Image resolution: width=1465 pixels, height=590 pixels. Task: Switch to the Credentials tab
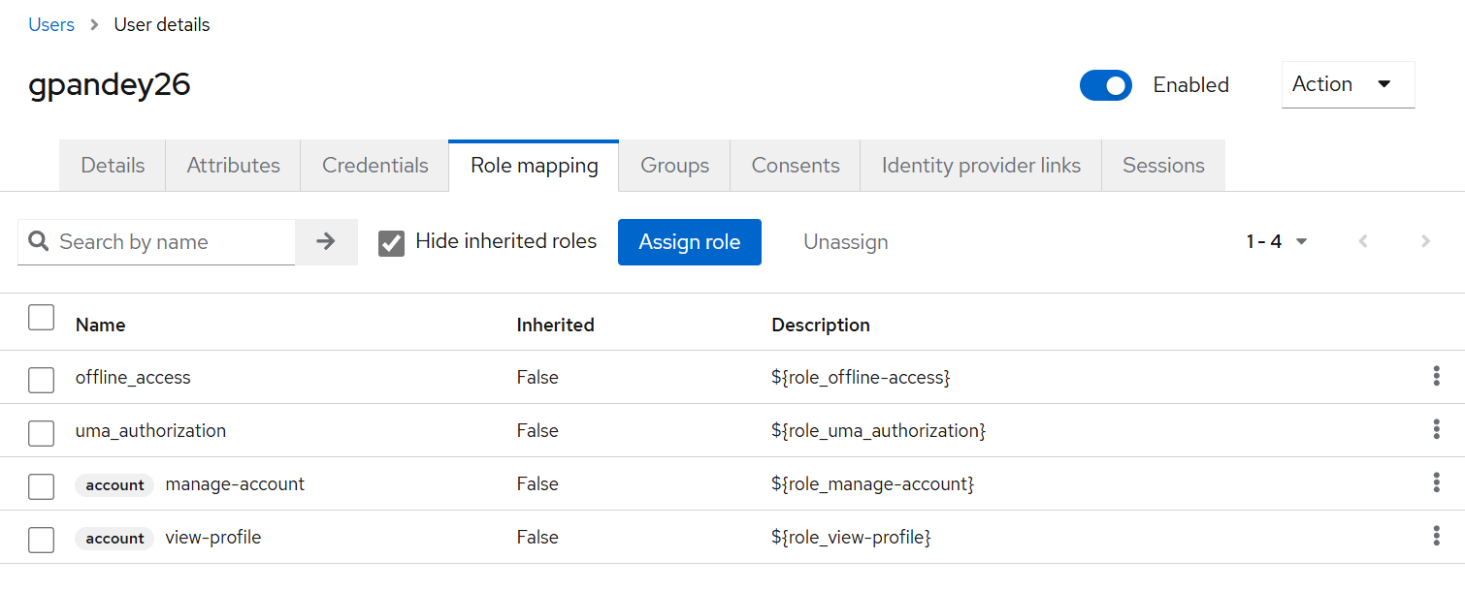pos(374,165)
